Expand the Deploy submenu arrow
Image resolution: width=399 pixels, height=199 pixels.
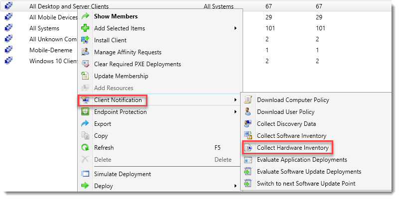click(235, 186)
